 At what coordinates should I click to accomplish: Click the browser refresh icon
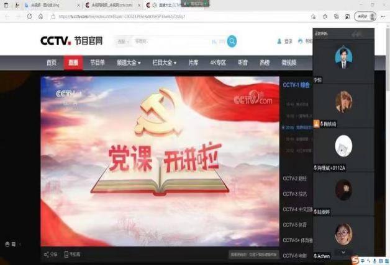point(30,16)
